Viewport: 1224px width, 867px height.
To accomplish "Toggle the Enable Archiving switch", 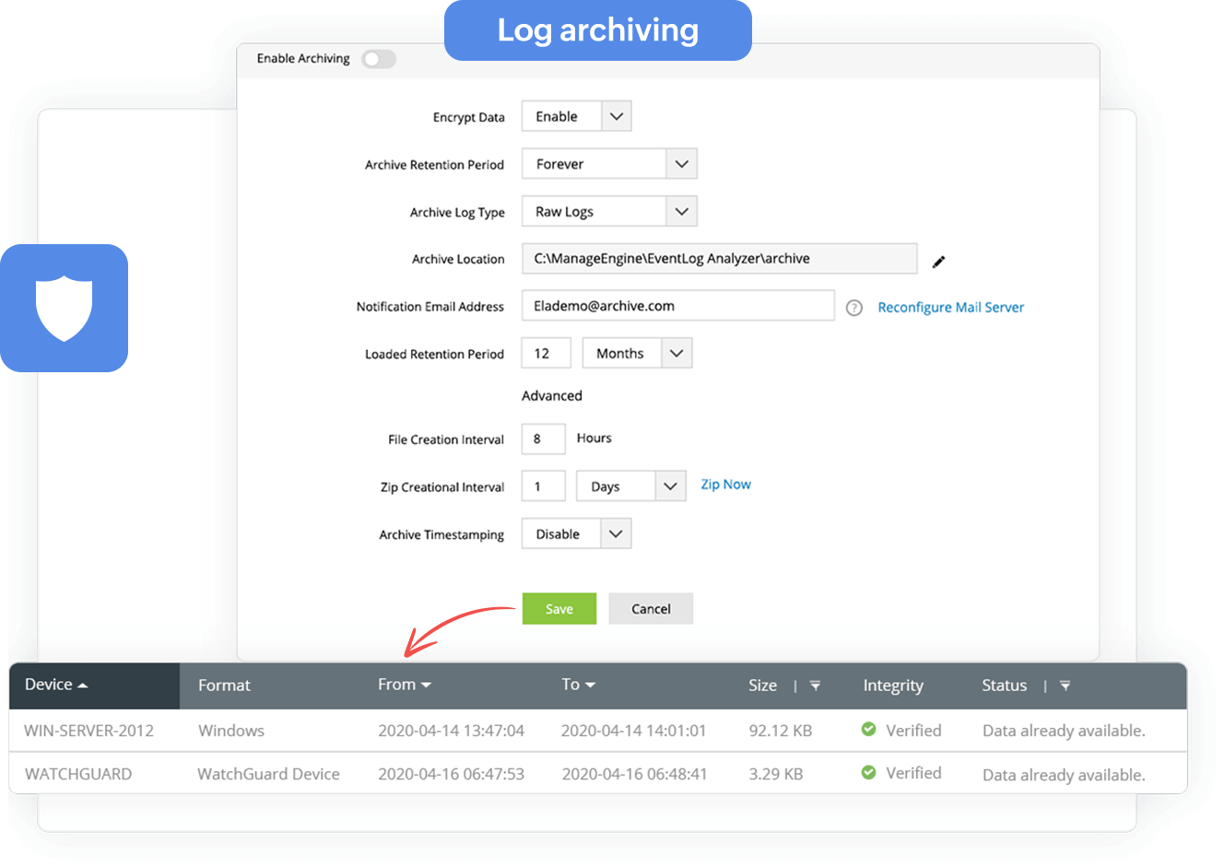I will 379,58.
